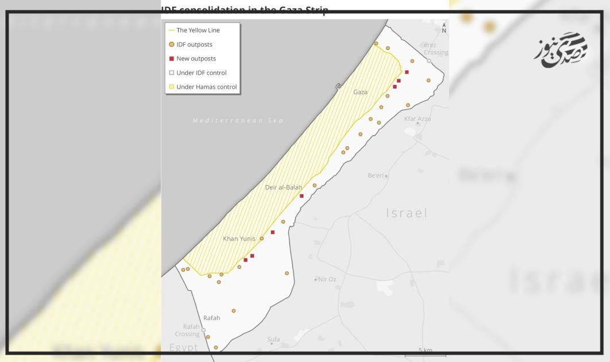
Task: Select 'New outposts' legend text
Action: 196,59
